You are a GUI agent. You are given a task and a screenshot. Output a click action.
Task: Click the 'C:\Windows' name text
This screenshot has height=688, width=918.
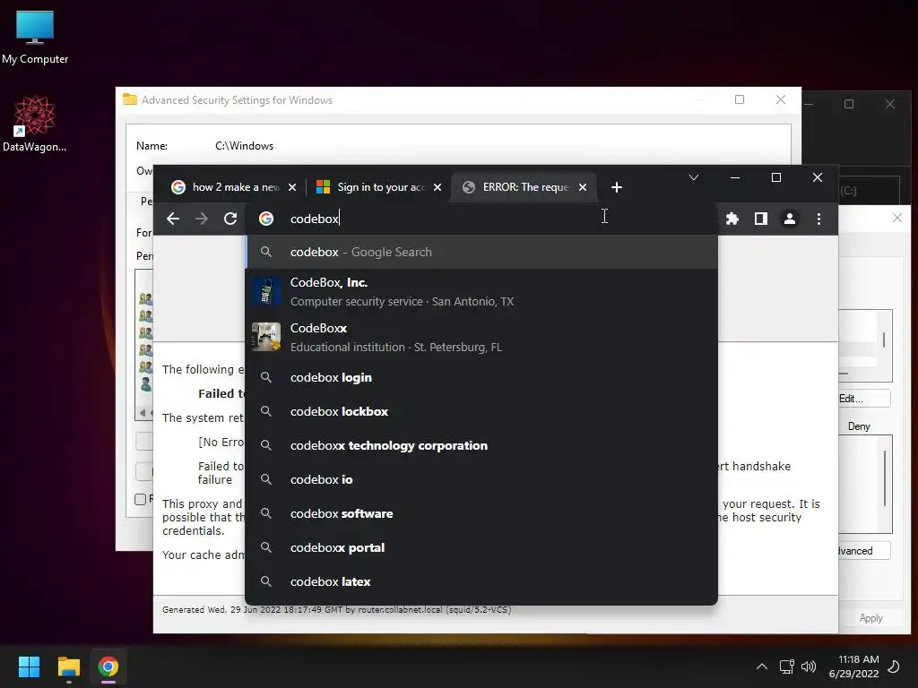(x=244, y=146)
